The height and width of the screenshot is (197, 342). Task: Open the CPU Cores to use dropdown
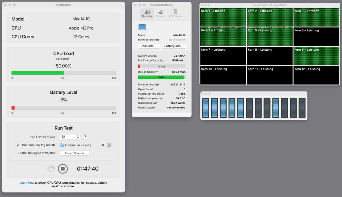point(70,137)
